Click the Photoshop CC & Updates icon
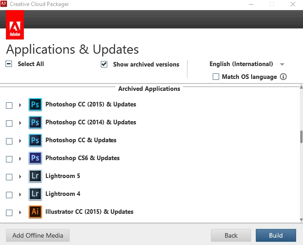 (x=35, y=140)
